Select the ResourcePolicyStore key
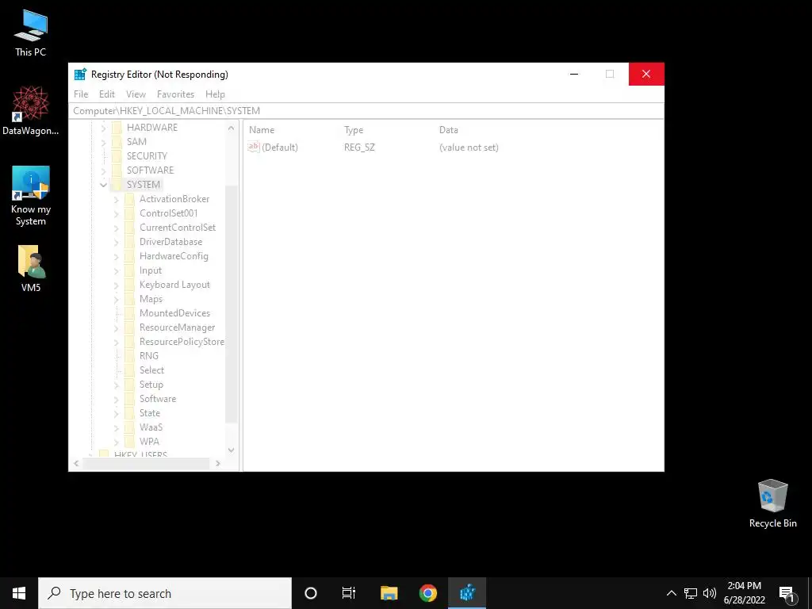 (x=182, y=342)
